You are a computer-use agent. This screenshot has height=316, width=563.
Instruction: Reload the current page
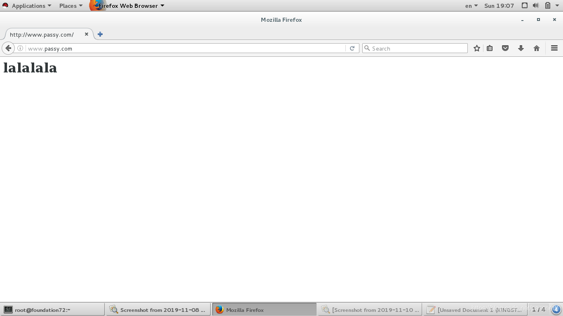pos(352,48)
